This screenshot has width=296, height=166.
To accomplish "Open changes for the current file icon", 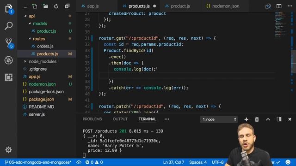I will 268,6.
